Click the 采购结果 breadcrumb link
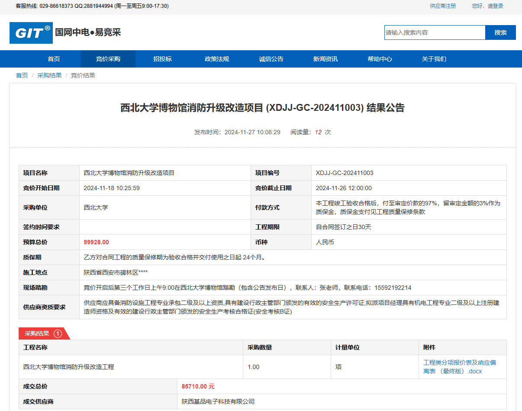This screenshot has width=522, height=411. (x=49, y=75)
